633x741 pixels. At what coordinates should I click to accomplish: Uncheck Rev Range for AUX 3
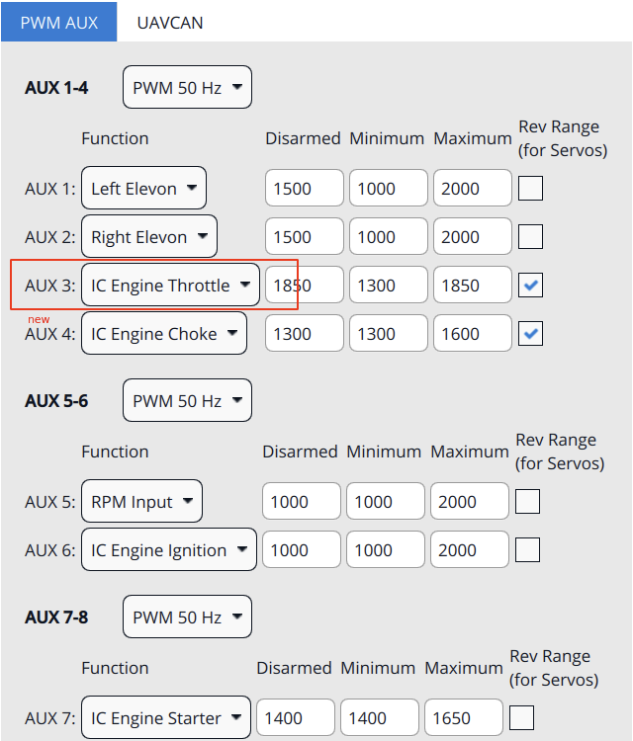tap(531, 286)
